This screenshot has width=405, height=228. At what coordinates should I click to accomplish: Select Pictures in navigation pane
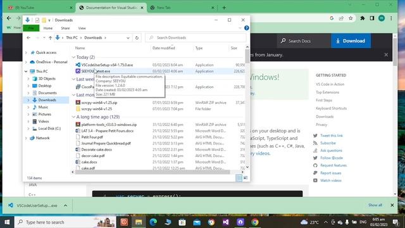[x=45, y=114]
